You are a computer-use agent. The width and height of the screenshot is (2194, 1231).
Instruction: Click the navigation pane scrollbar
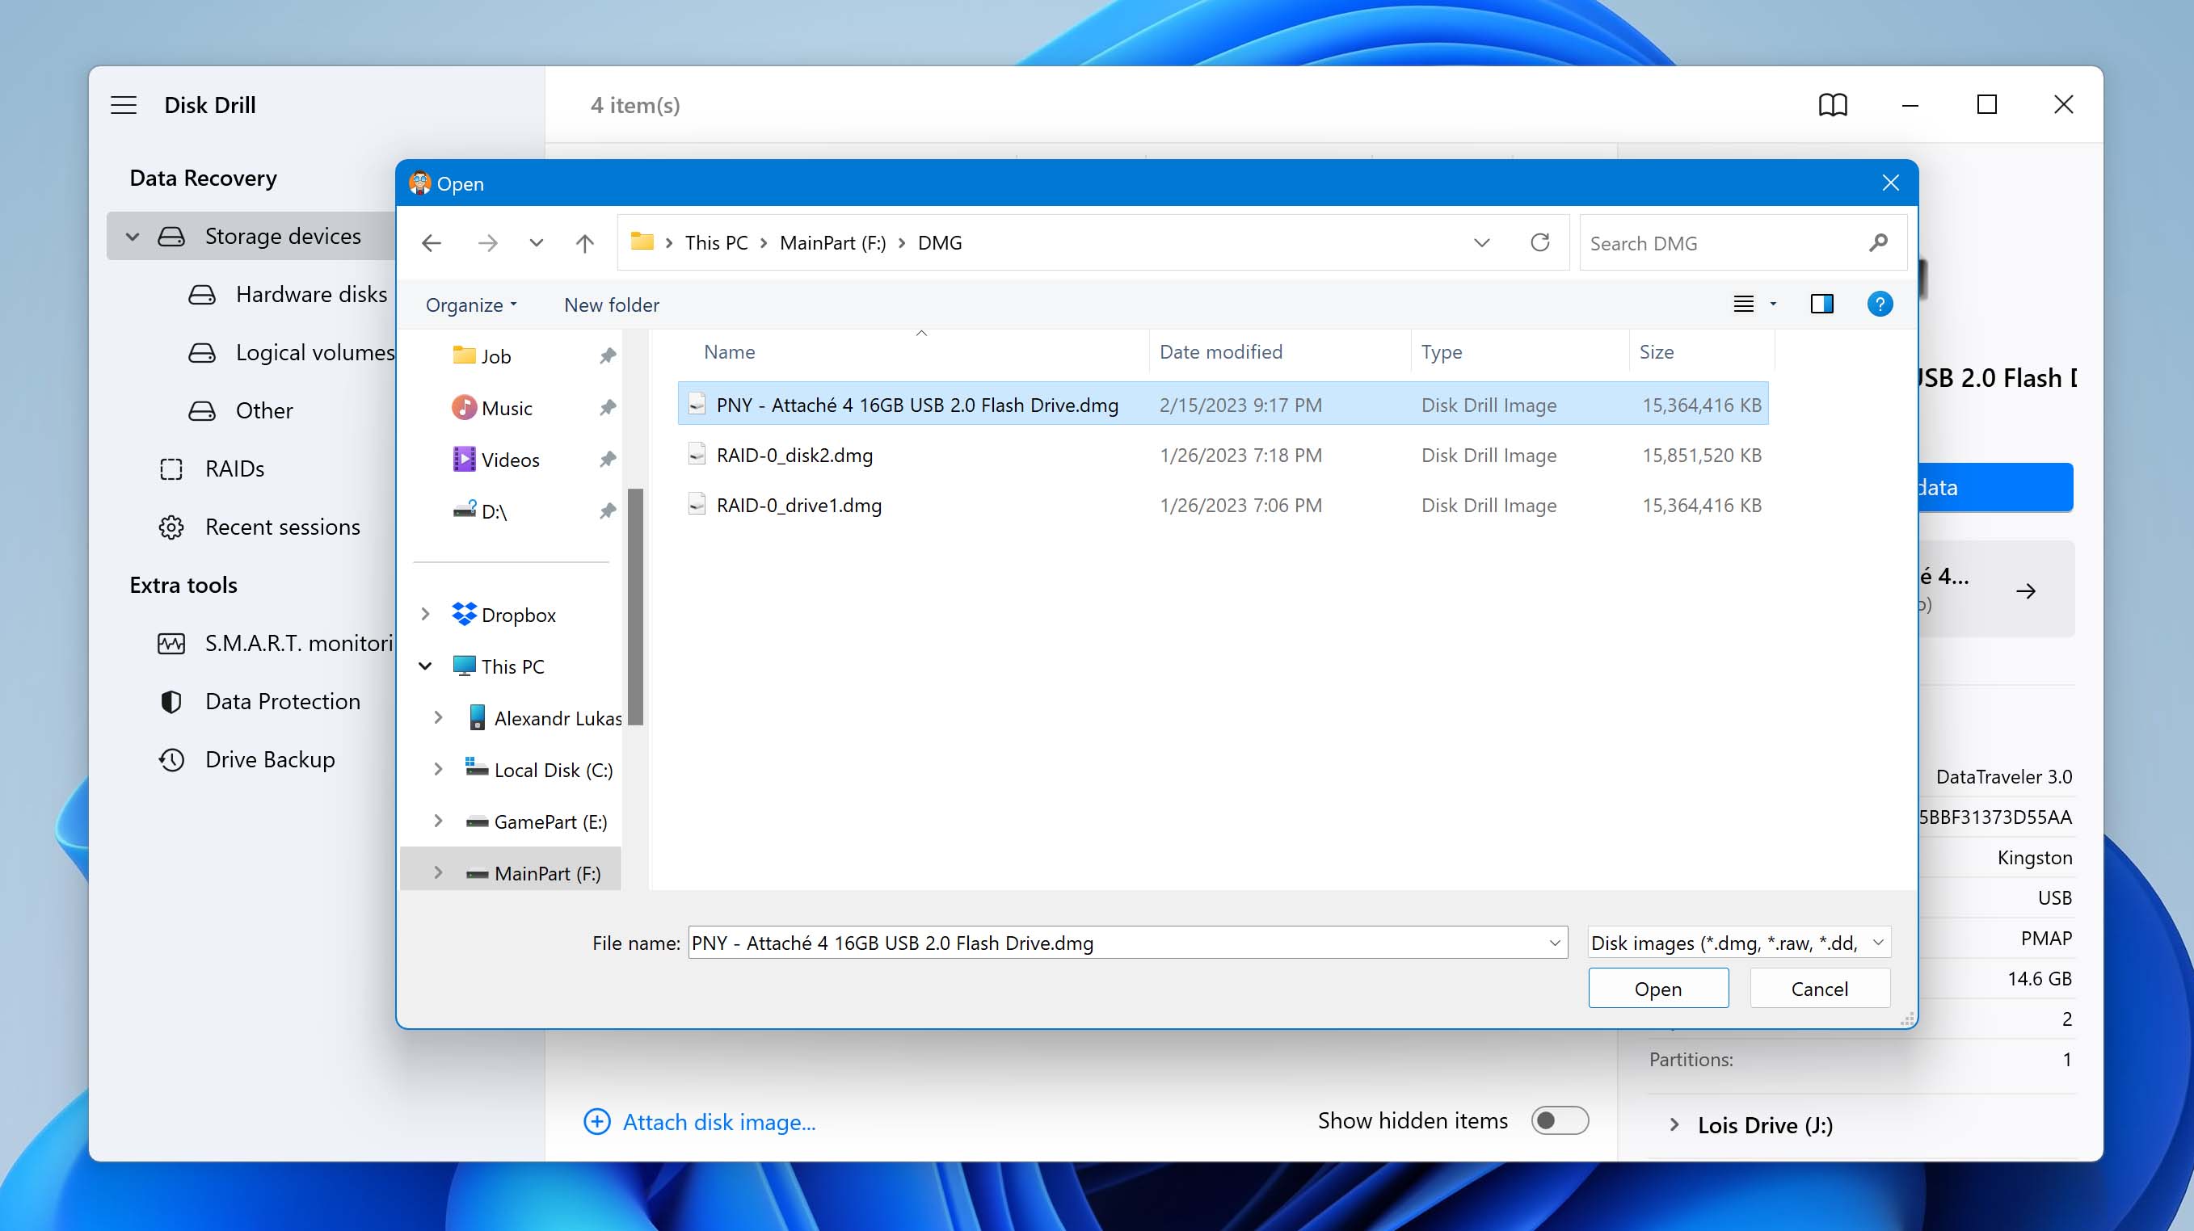click(x=634, y=606)
